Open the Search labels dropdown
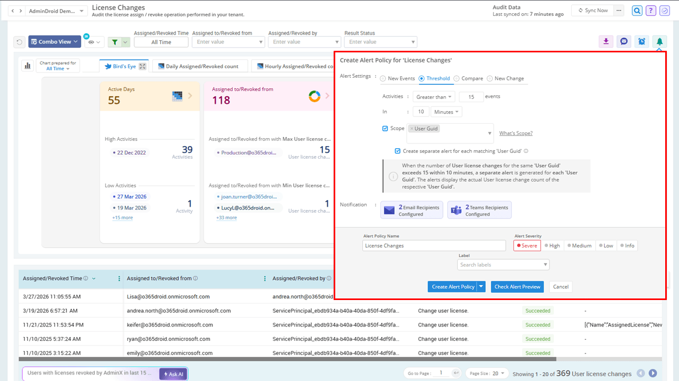Image resolution: width=679 pixels, height=381 pixels. (503, 265)
